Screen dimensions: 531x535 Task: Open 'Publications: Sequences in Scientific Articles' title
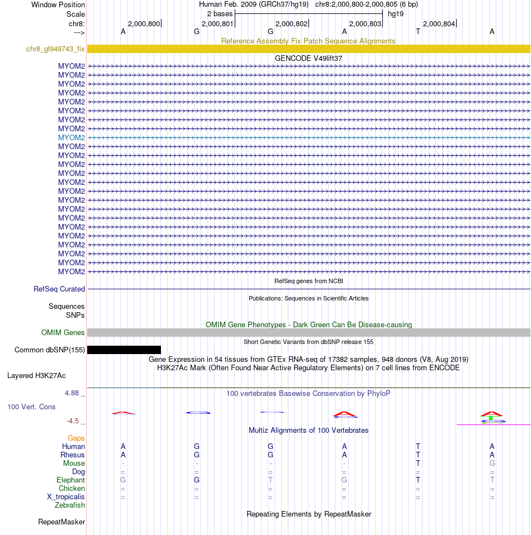[309, 298]
